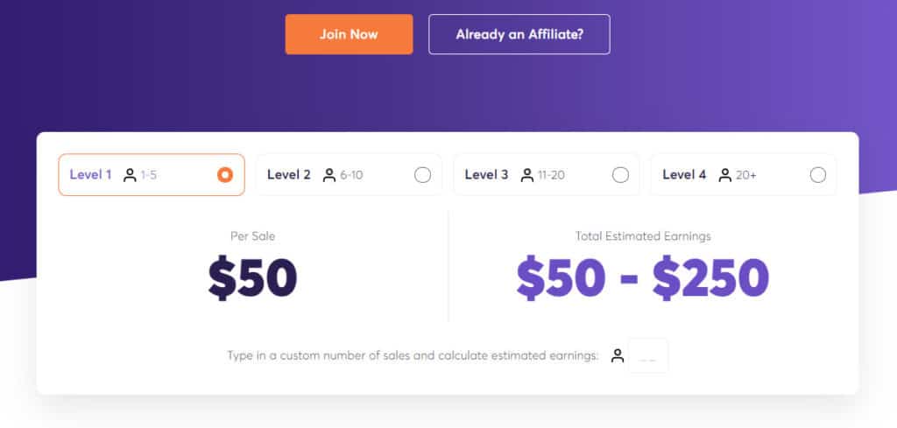Click the person icon next to custom sales field
Image resolution: width=897 pixels, height=428 pixels.
(618, 355)
